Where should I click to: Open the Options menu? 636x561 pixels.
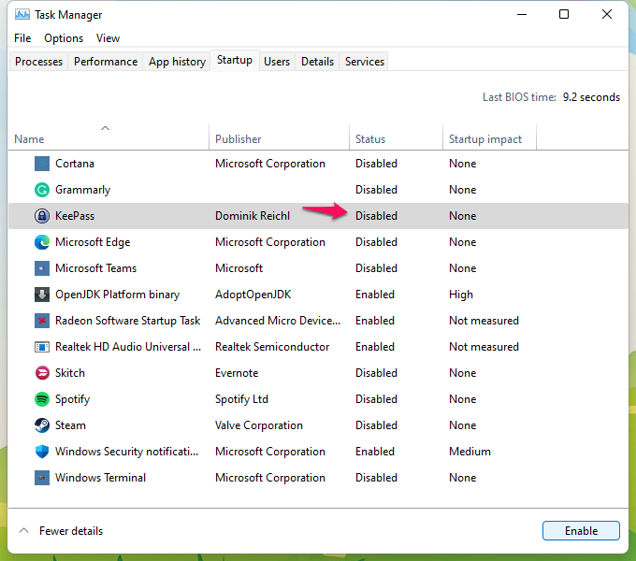point(64,38)
